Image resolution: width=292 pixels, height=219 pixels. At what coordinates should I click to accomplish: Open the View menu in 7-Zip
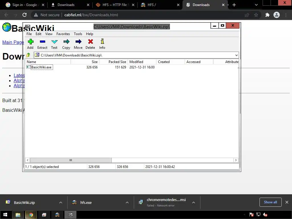[x=49, y=34]
